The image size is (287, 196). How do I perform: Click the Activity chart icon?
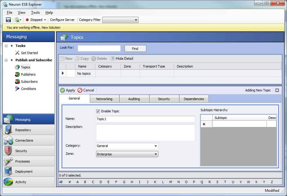click(8, 182)
